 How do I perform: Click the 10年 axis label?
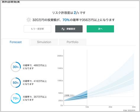click(87, 107)
